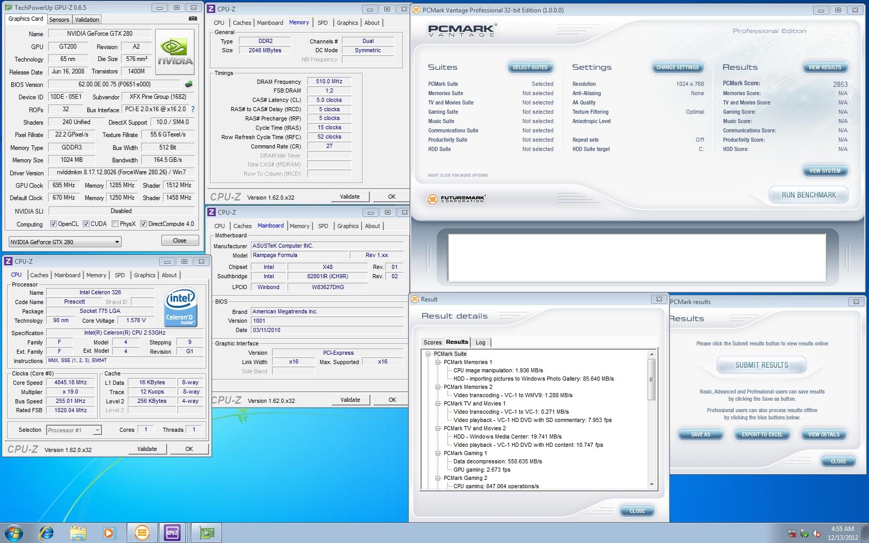Viewport: 869px width, 543px height.
Task: Click Close button in GPU-Z
Action: [179, 240]
